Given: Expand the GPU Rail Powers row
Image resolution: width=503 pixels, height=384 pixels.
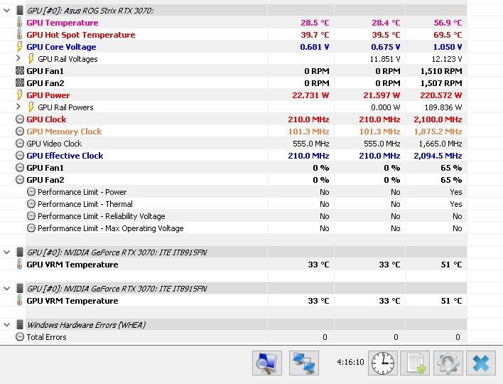Looking at the screenshot, I should coord(18,107).
